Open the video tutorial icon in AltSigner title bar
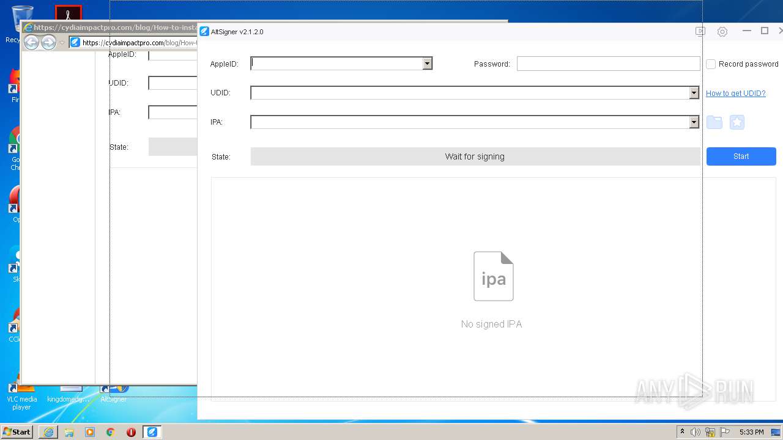The image size is (783, 440). point(700,31)
